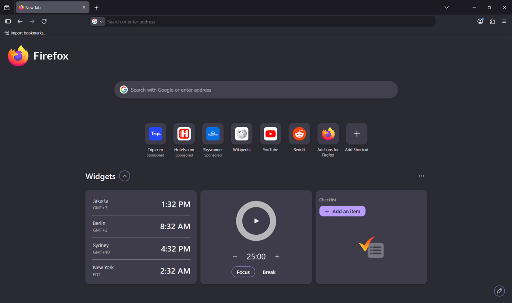Open a new tab with plus button

pyautogui.click(x=96, y=8)
